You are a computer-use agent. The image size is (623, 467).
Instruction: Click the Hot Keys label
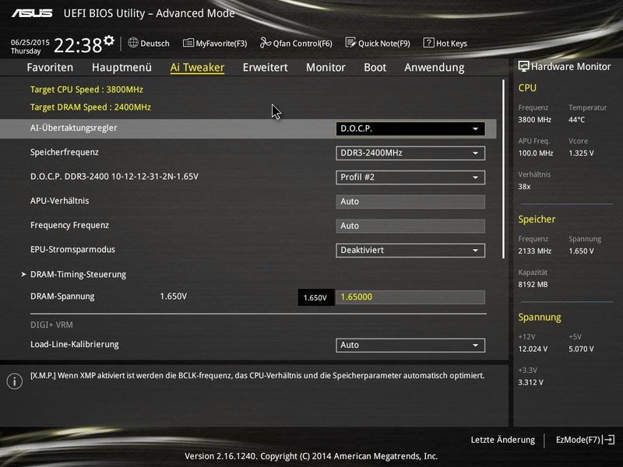click(x=452, y=44)
